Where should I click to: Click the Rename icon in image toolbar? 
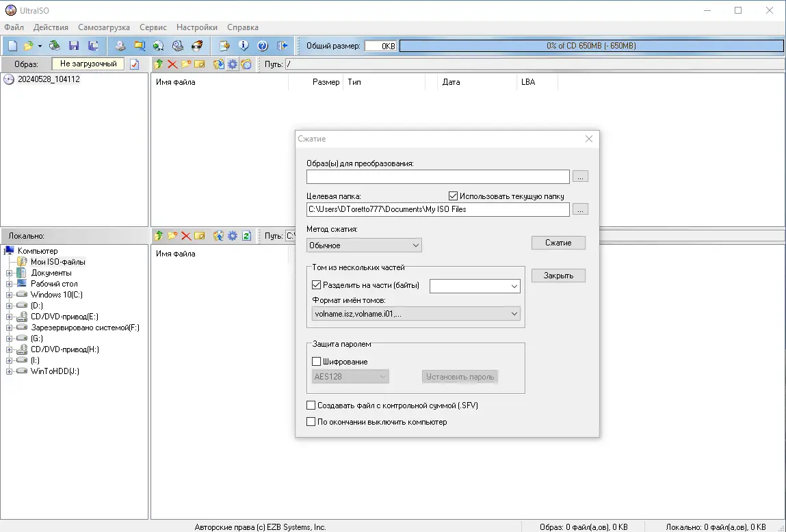[200, 64]
